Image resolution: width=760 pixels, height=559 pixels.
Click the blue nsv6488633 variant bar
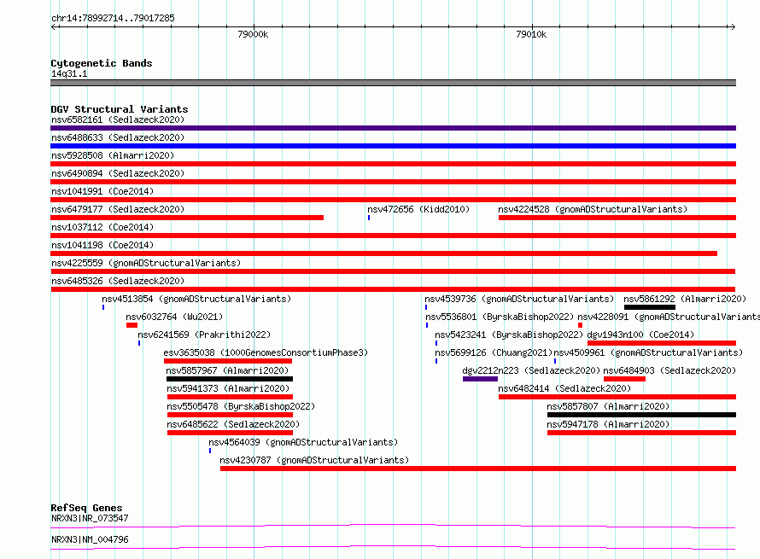[393, 146]
